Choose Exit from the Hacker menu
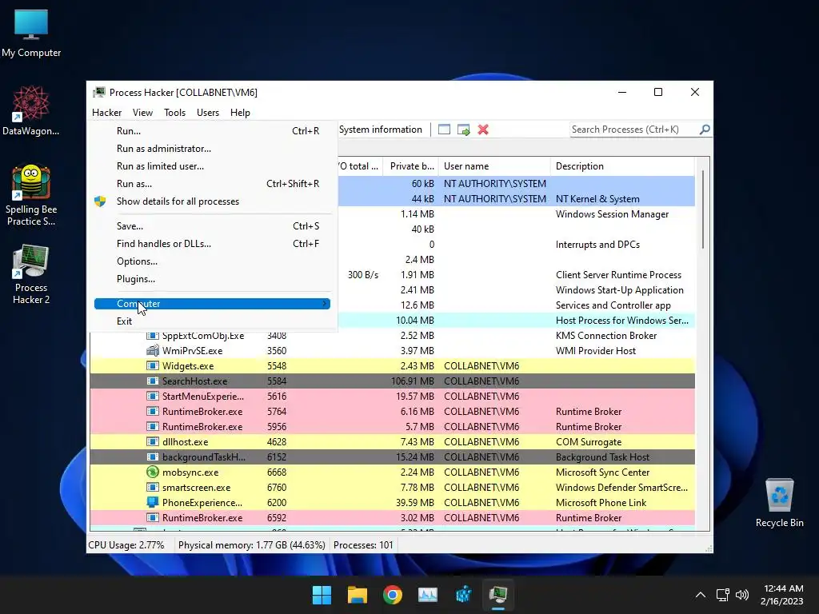This screenshot has width=819, height=614. 212,321
